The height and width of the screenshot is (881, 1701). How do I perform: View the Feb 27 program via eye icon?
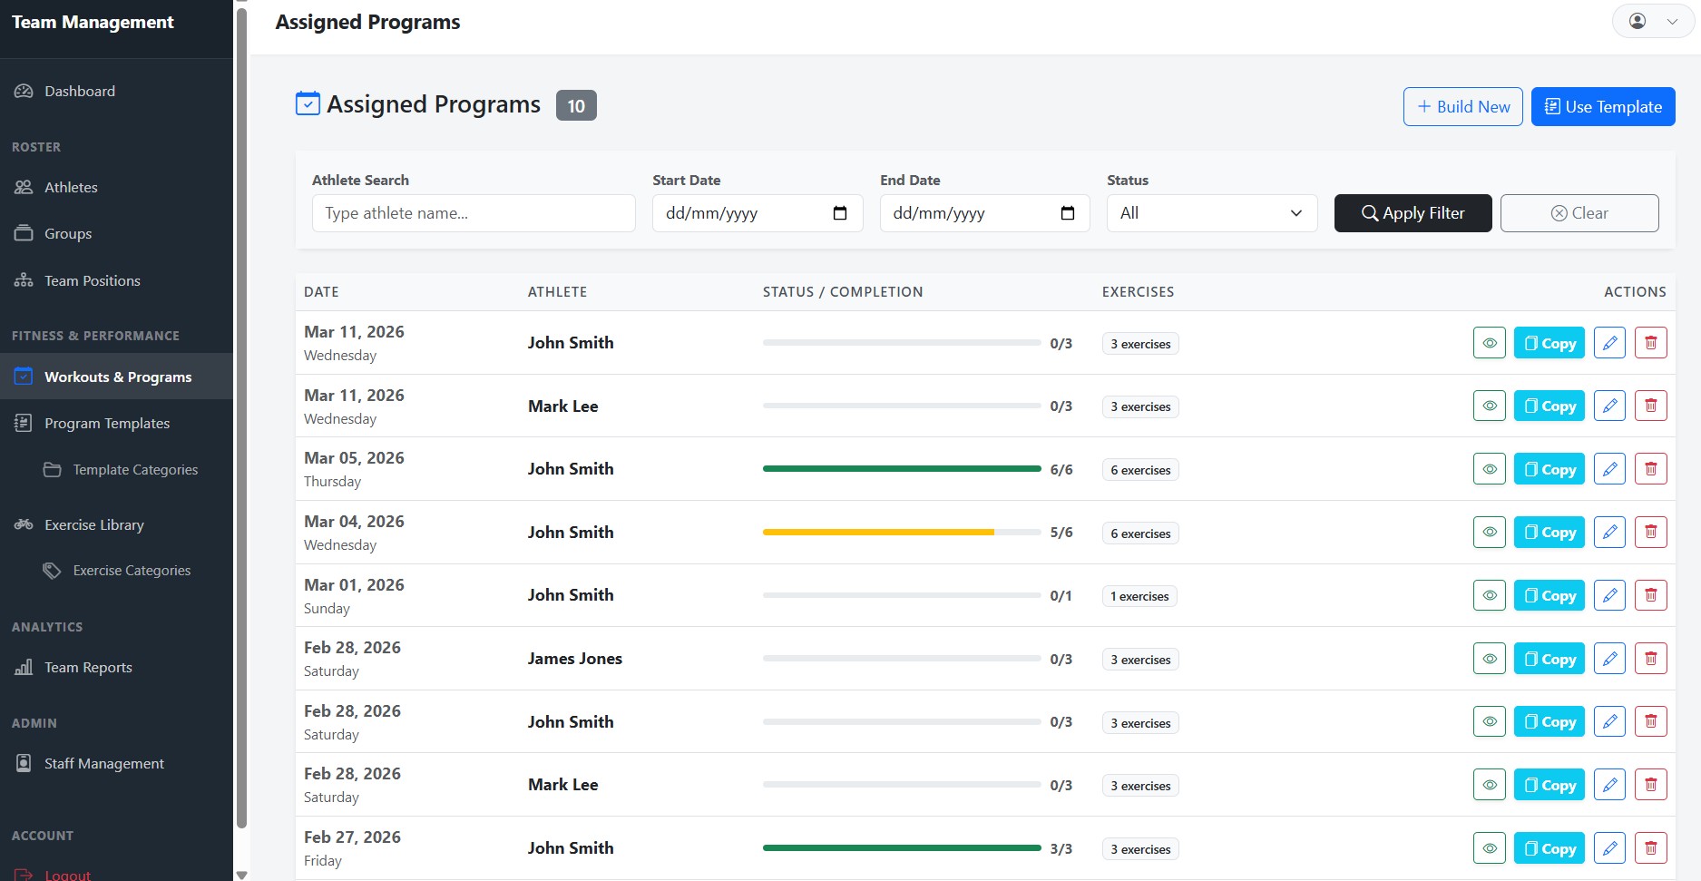(1490, 848)
